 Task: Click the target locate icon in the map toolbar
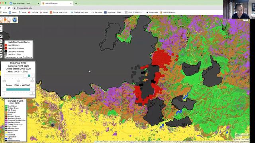1,46
